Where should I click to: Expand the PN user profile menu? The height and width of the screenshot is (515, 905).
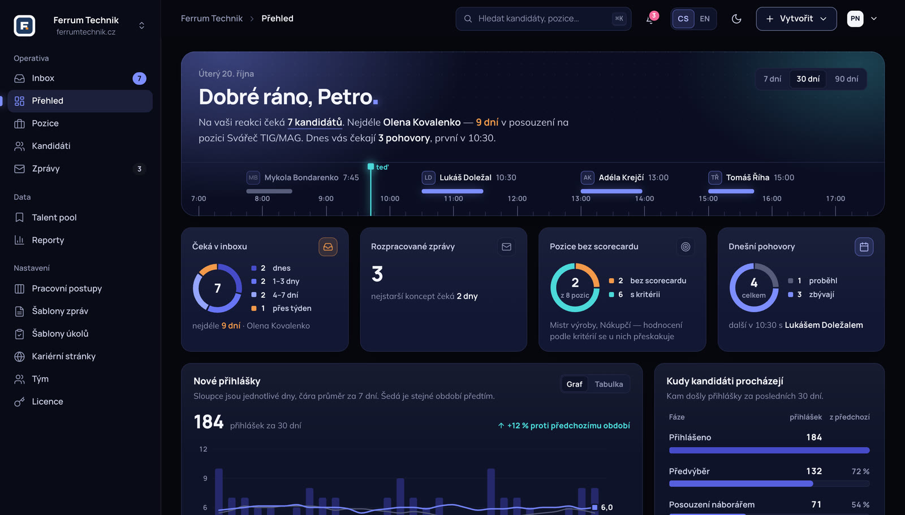[x=863, y=19]
